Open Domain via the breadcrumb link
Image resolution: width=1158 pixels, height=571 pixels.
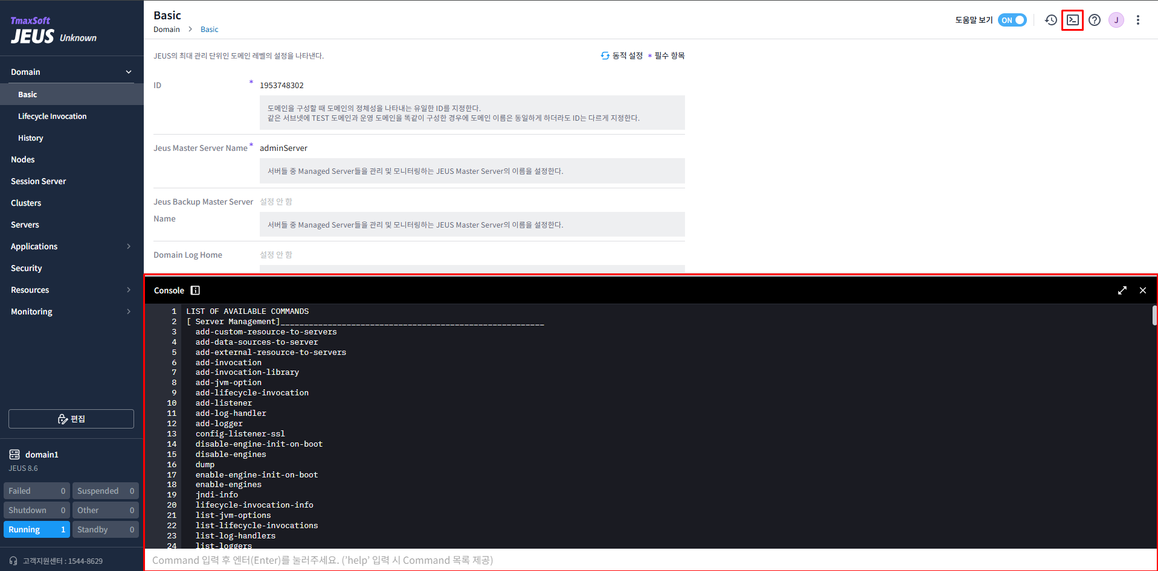(167, 29)
